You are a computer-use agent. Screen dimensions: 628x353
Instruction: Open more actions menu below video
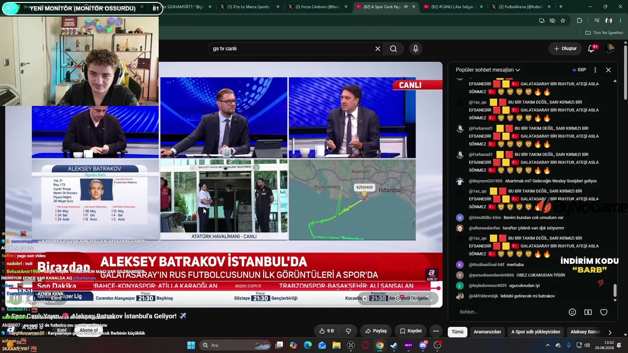pos(436,331)
